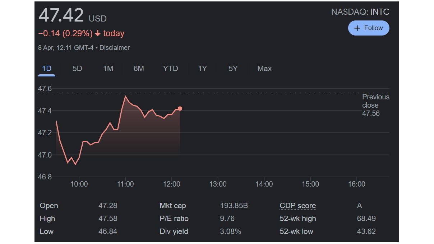
Task: Select the 1D time range tab
Action: coord(47,69)
